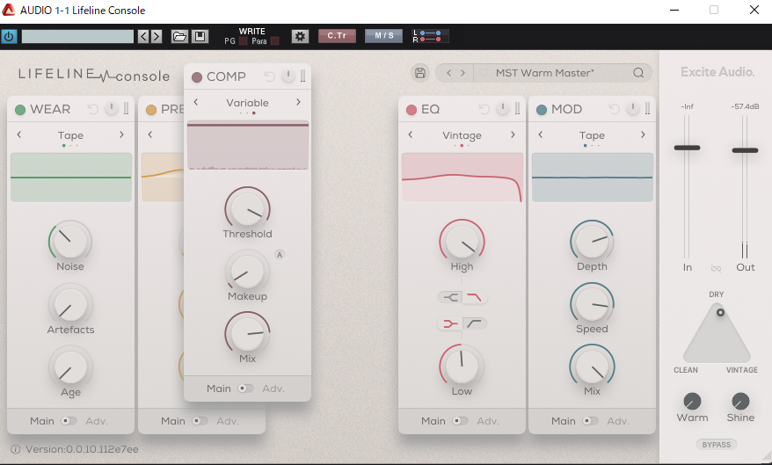Load next host preset with right arrow
The width and height of the screenshot is (772, 465).
click(157, 36)
